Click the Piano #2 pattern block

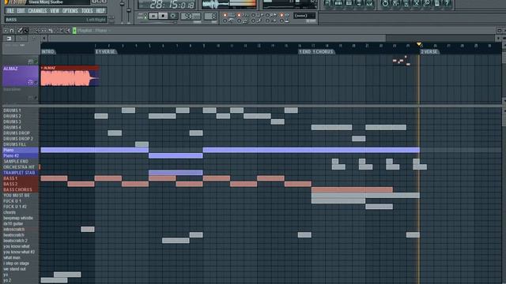(x=176, y=156)
